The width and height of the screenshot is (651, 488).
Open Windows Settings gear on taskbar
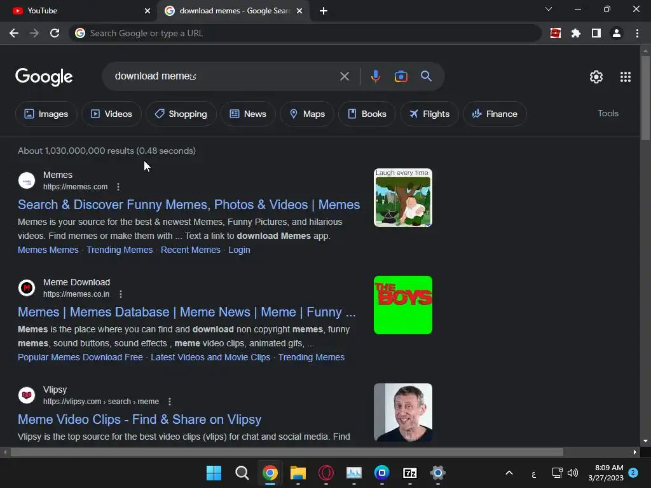tap(437, 473)
